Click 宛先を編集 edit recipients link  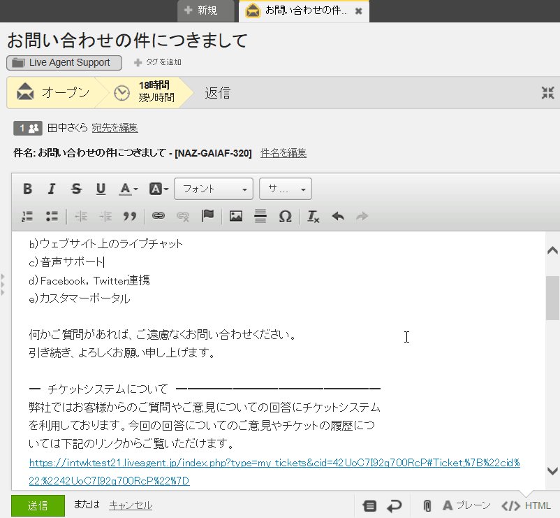click(115, 128)
